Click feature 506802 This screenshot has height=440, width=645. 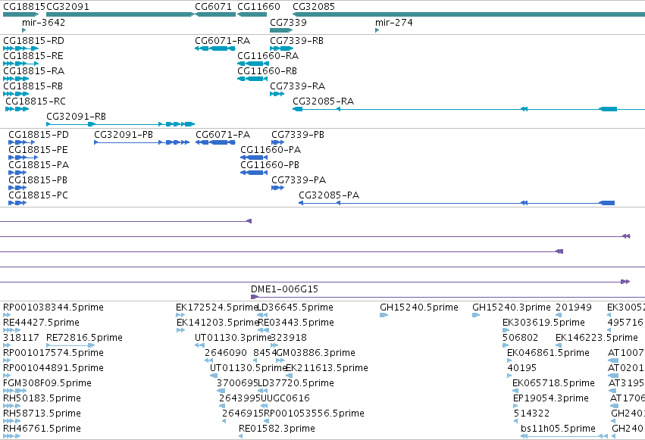pyautogui.click(x=520, y=338)
